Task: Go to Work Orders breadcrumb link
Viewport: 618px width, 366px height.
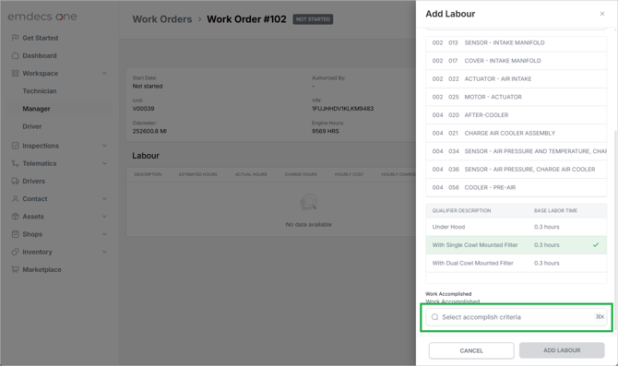Action: pyautogui.click(x=162, y=19)
